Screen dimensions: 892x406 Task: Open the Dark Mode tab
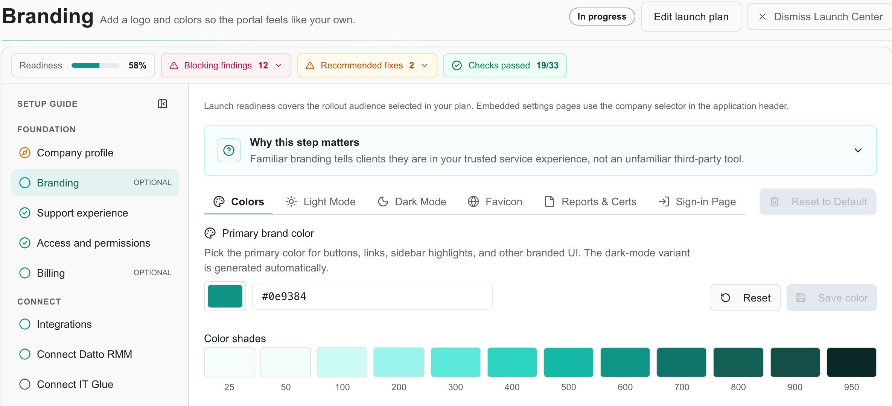click(x=412, y=202)
